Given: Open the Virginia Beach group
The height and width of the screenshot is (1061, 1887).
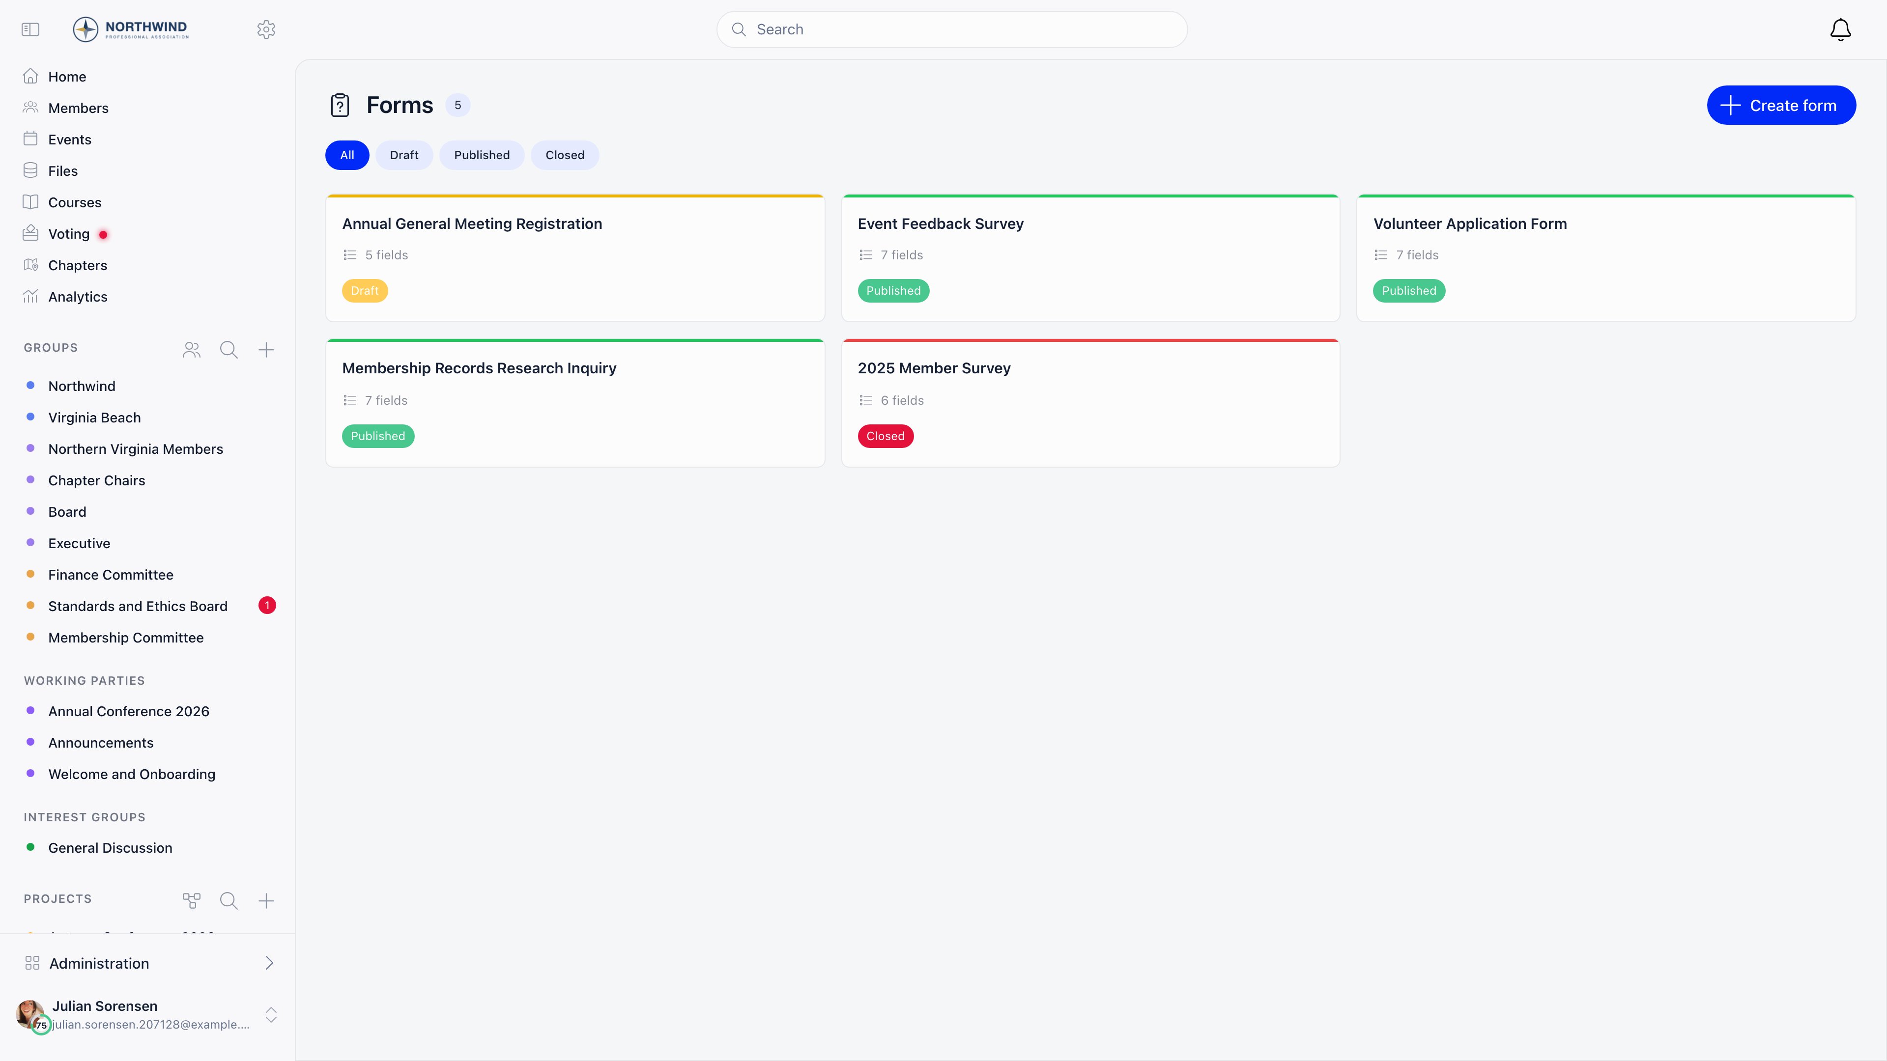Looking at the screenshot, I should click(x=94, y=418).
